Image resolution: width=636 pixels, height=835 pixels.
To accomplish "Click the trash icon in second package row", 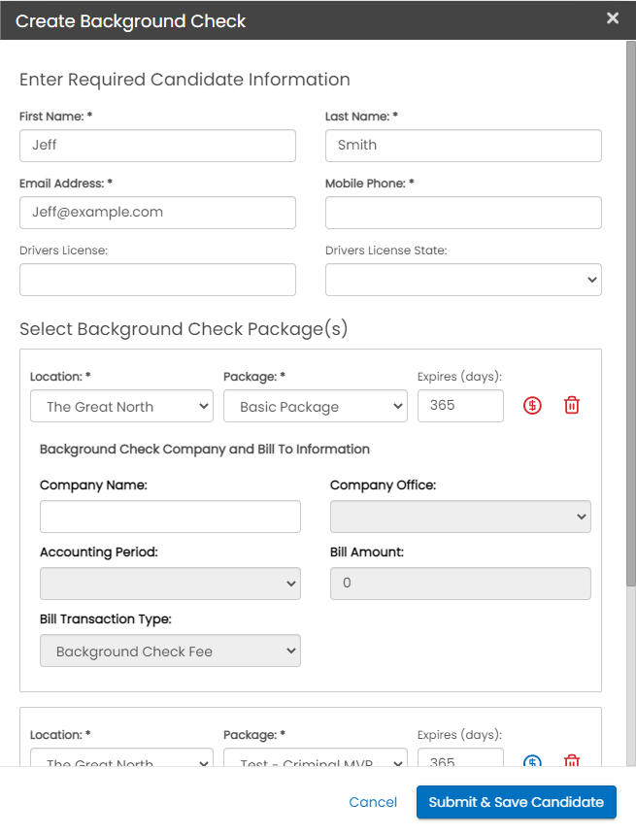I will 572,761.
